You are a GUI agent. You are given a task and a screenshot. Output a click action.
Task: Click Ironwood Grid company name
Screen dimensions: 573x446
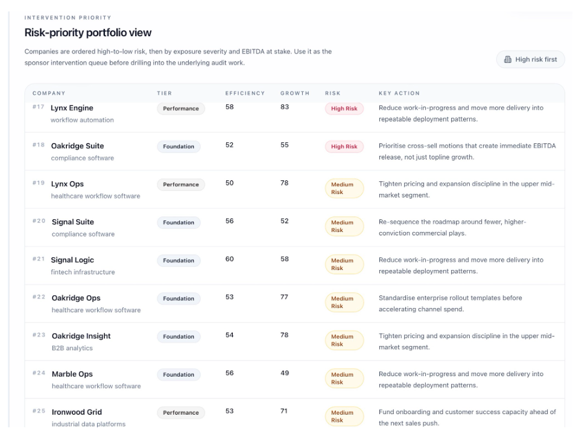(77, 412)
